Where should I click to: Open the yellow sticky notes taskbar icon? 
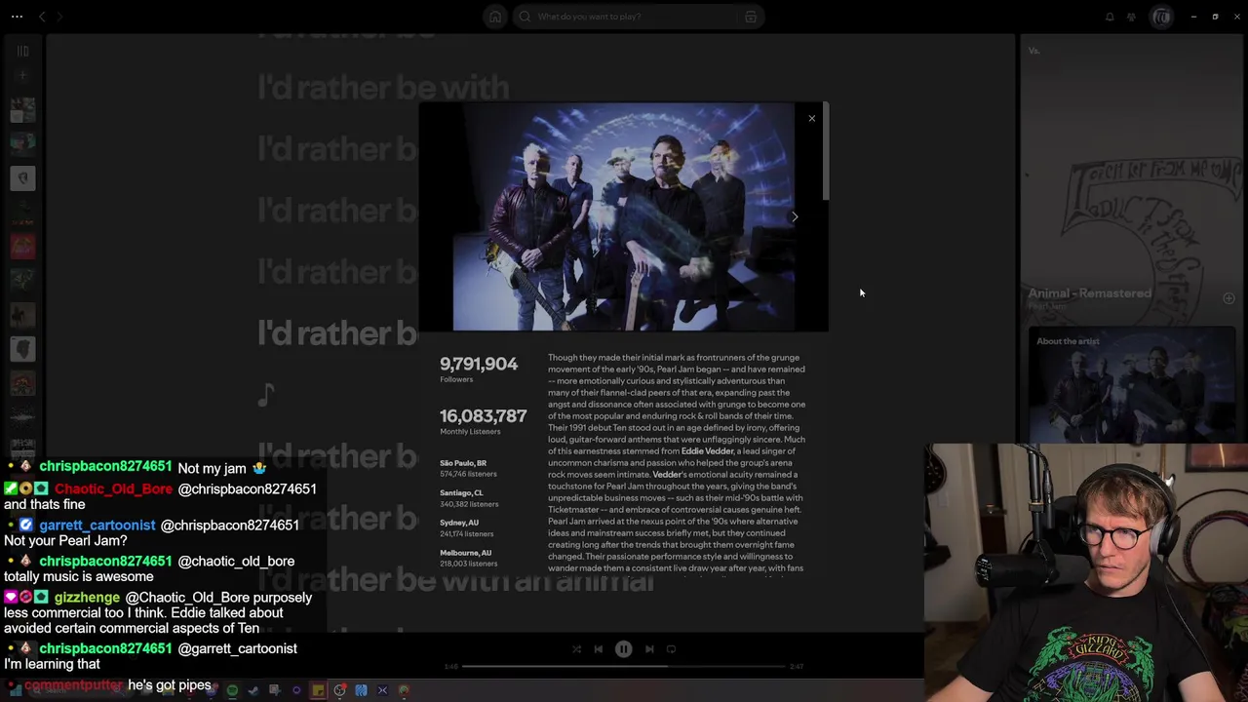(x=318, y=691)
